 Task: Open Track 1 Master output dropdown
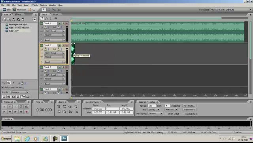(55, 35)
